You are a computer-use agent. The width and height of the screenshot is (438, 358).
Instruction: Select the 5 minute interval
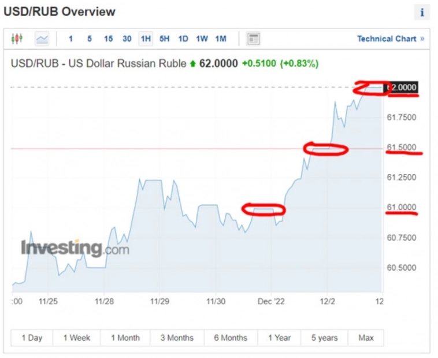[90, 39]
